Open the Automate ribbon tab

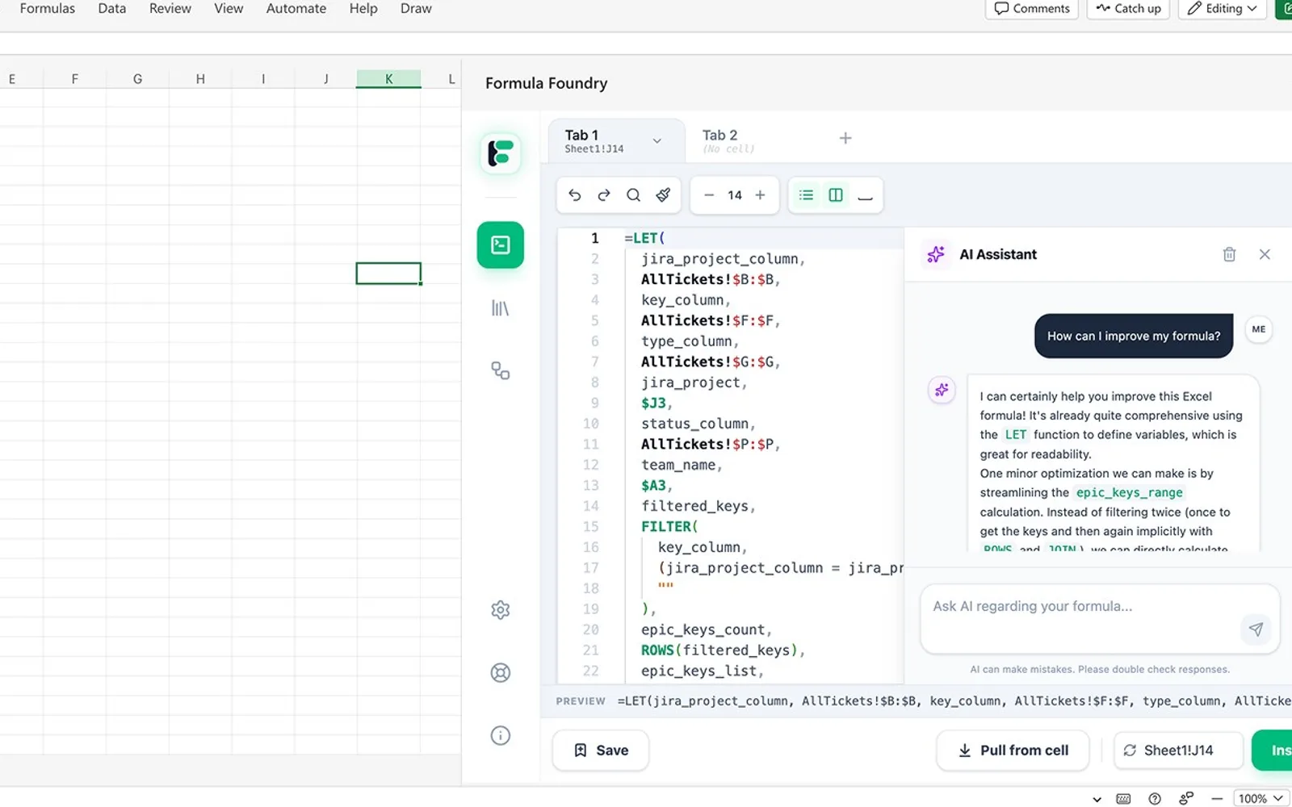click(296, 9)
